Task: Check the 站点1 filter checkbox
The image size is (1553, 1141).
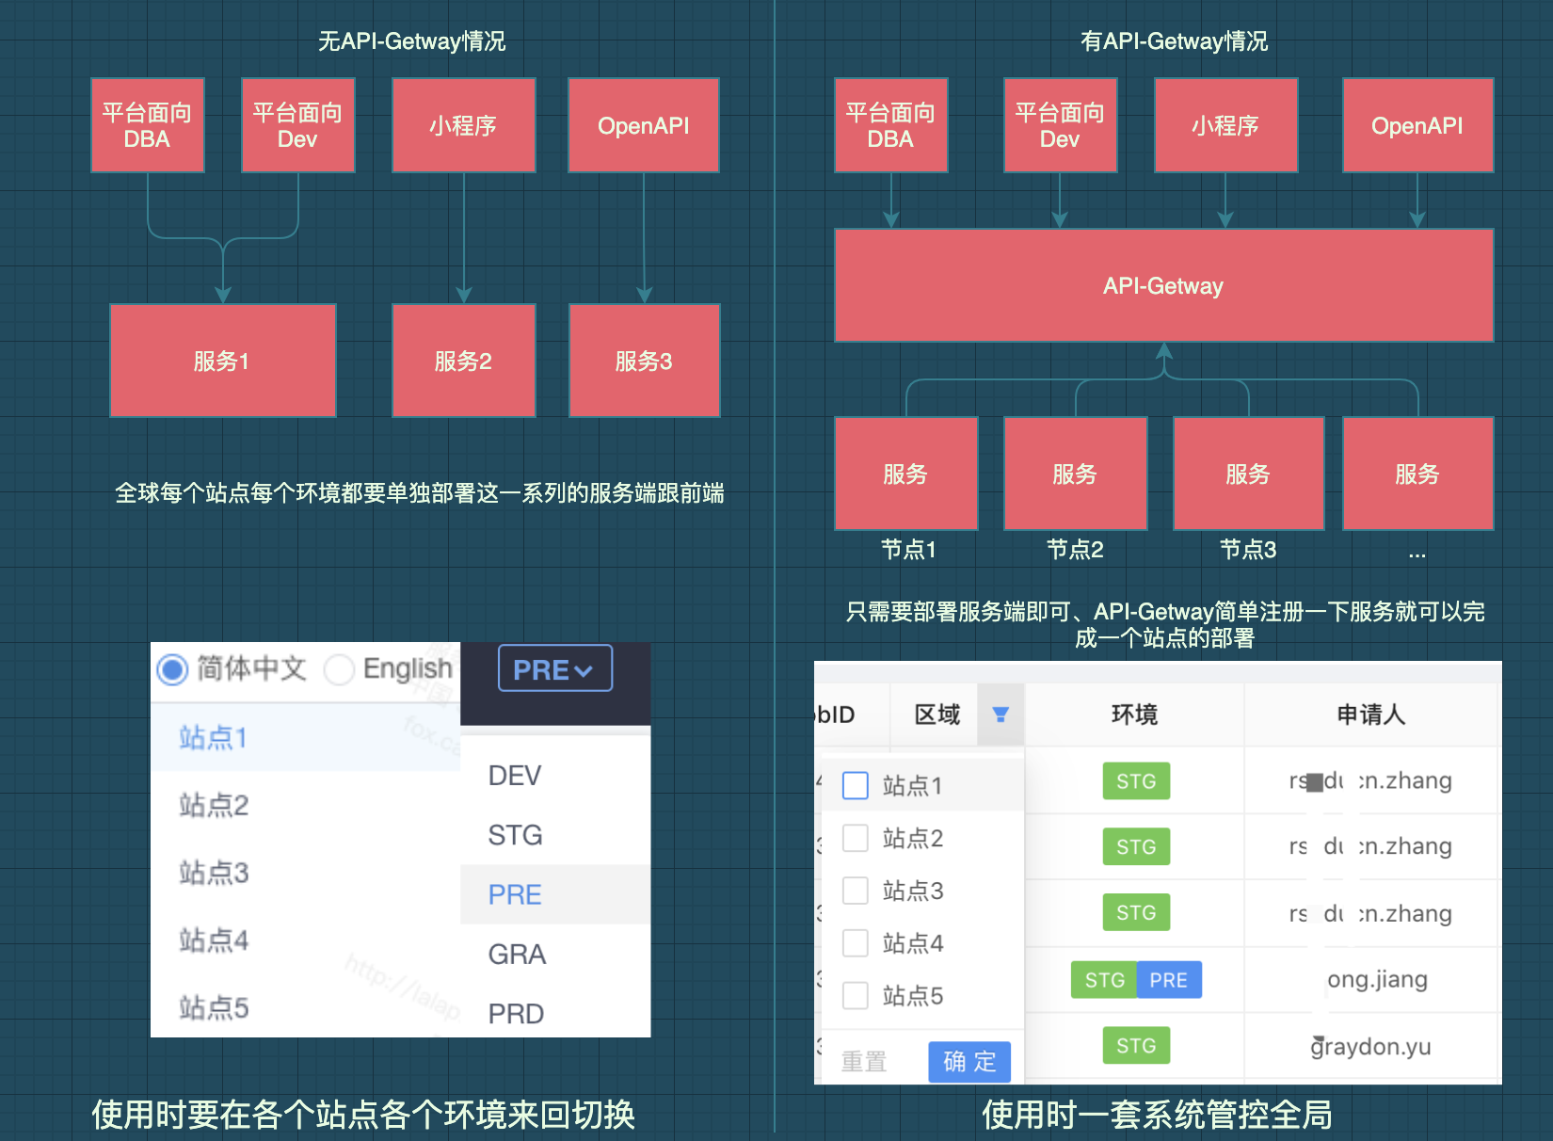Action: pyautogui.click(x=856, y=785)
